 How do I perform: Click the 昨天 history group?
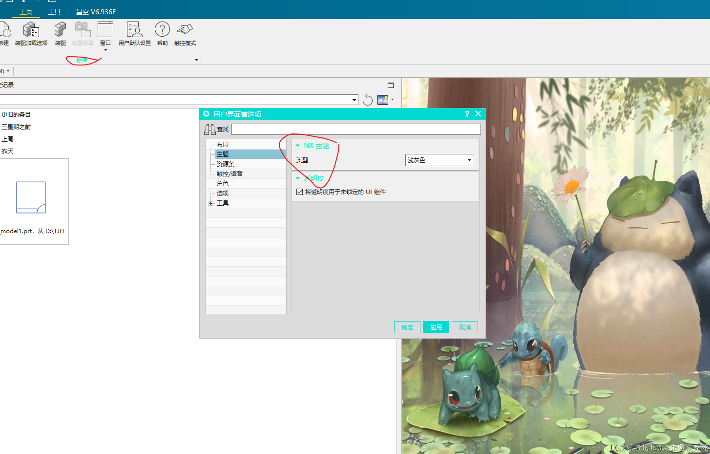(7, 151)
